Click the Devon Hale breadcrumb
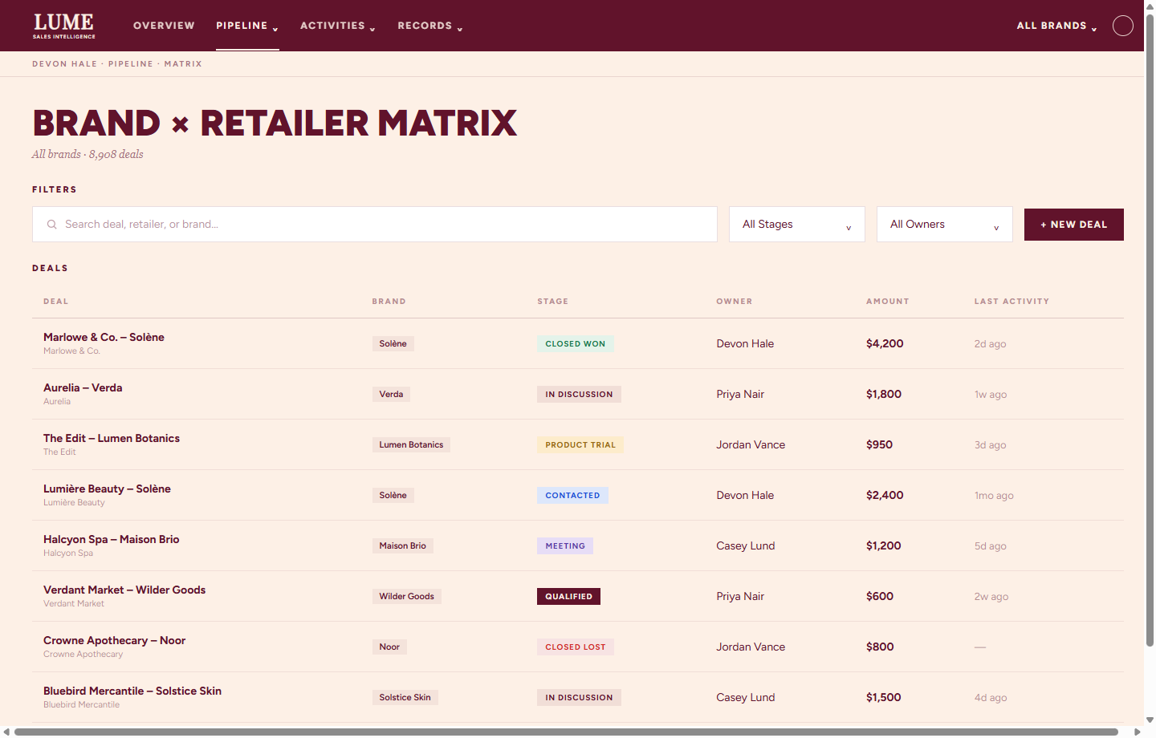The height and width of the screenshot is (738, 1156). (x=64, y=64)
